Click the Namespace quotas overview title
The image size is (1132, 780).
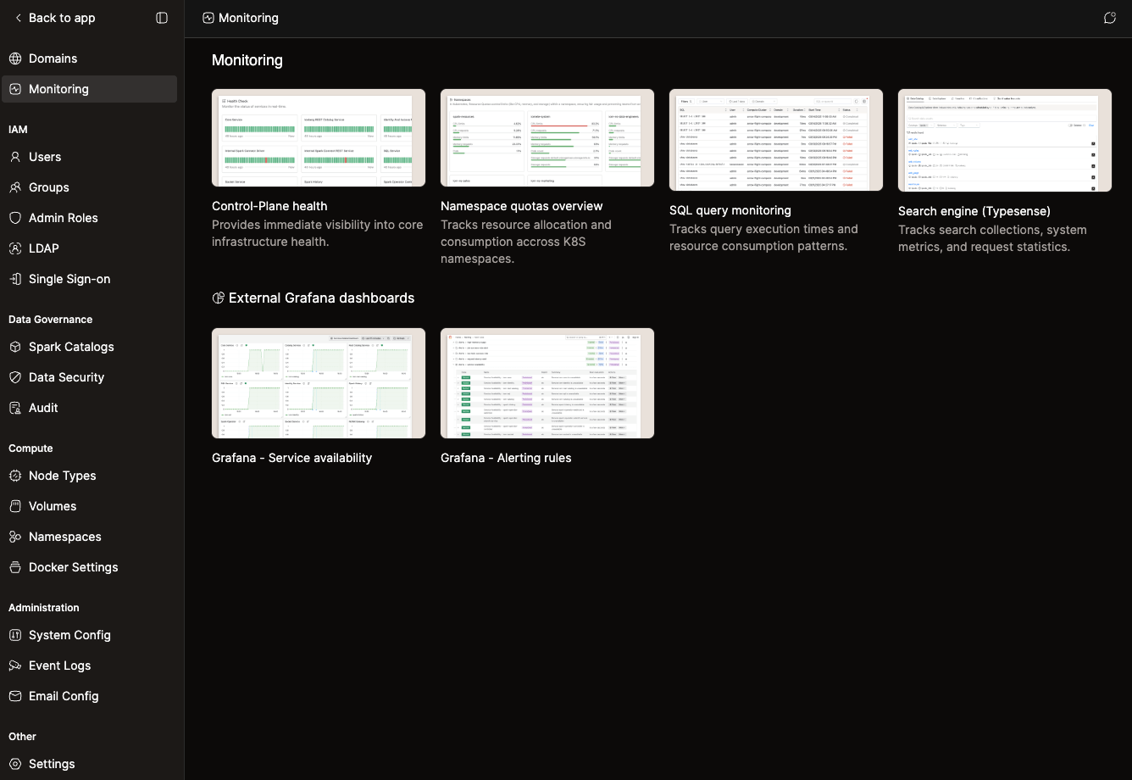click(x=522, y=206)
